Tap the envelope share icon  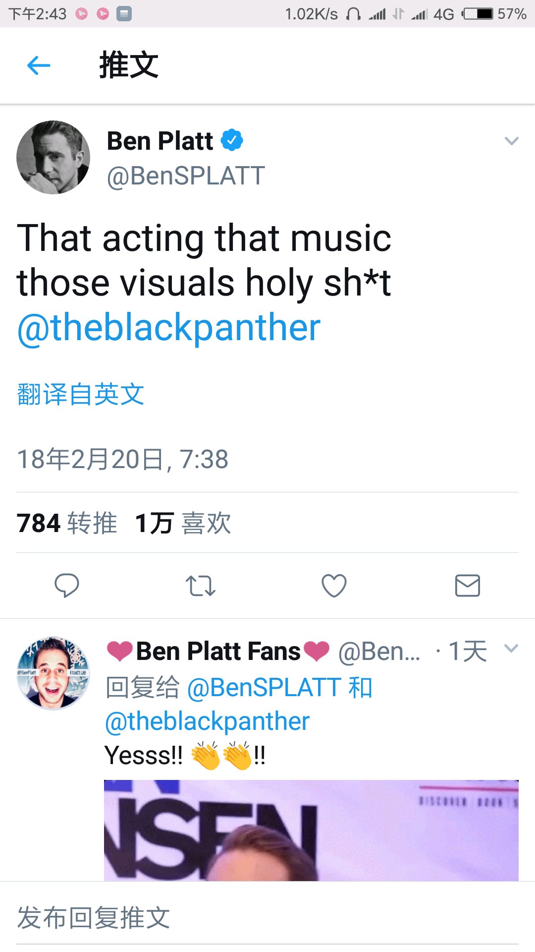[467, 586]
